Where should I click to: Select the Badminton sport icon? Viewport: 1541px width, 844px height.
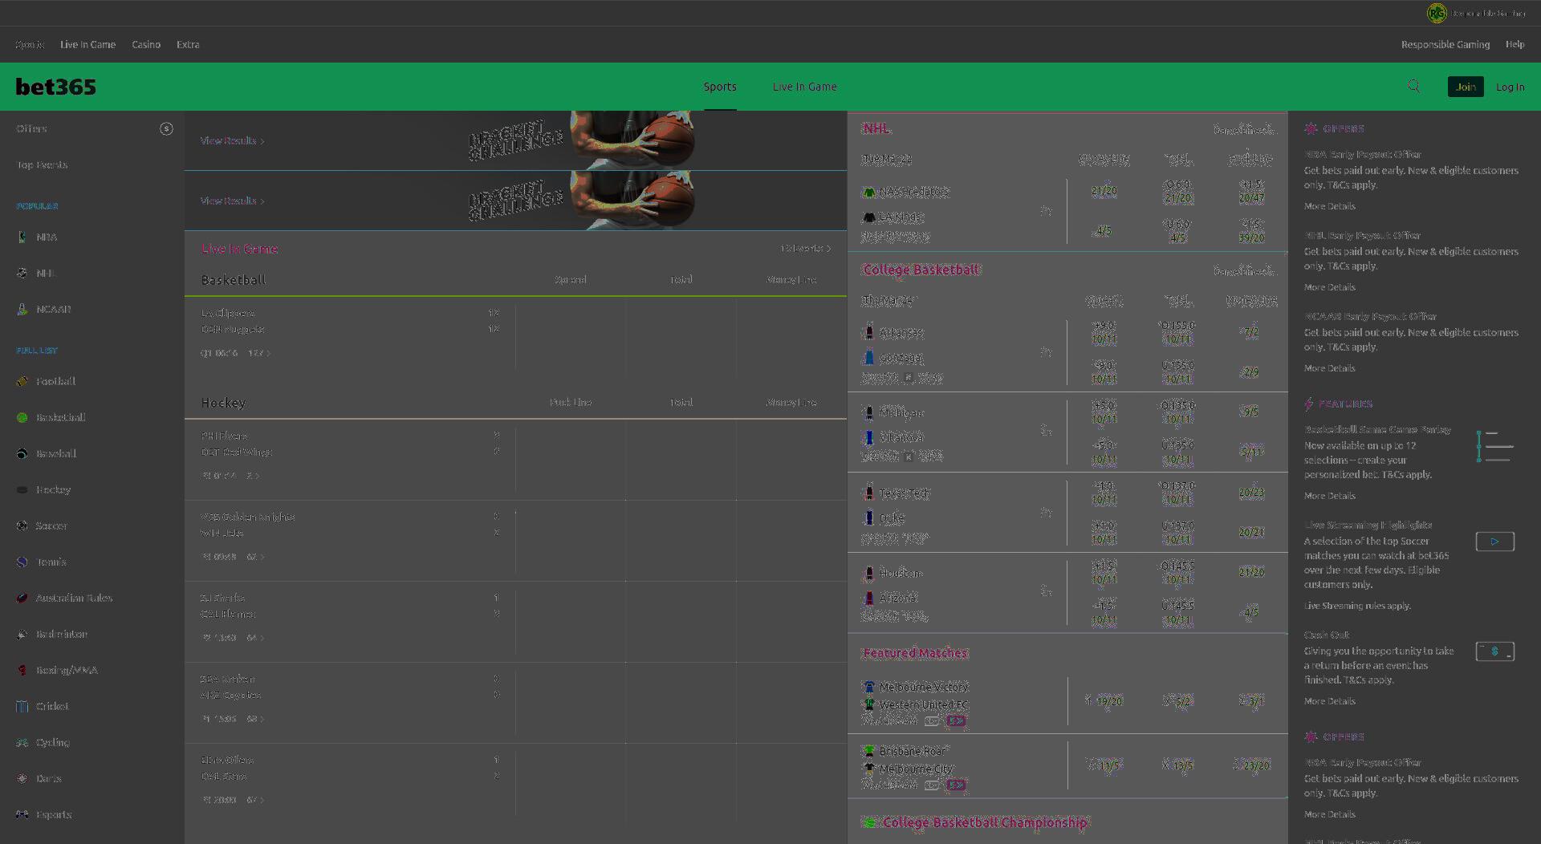(x=22, y=634)
